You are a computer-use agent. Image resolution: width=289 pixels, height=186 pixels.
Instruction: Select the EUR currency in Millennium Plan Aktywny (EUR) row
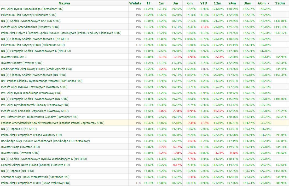pos(138,45)
